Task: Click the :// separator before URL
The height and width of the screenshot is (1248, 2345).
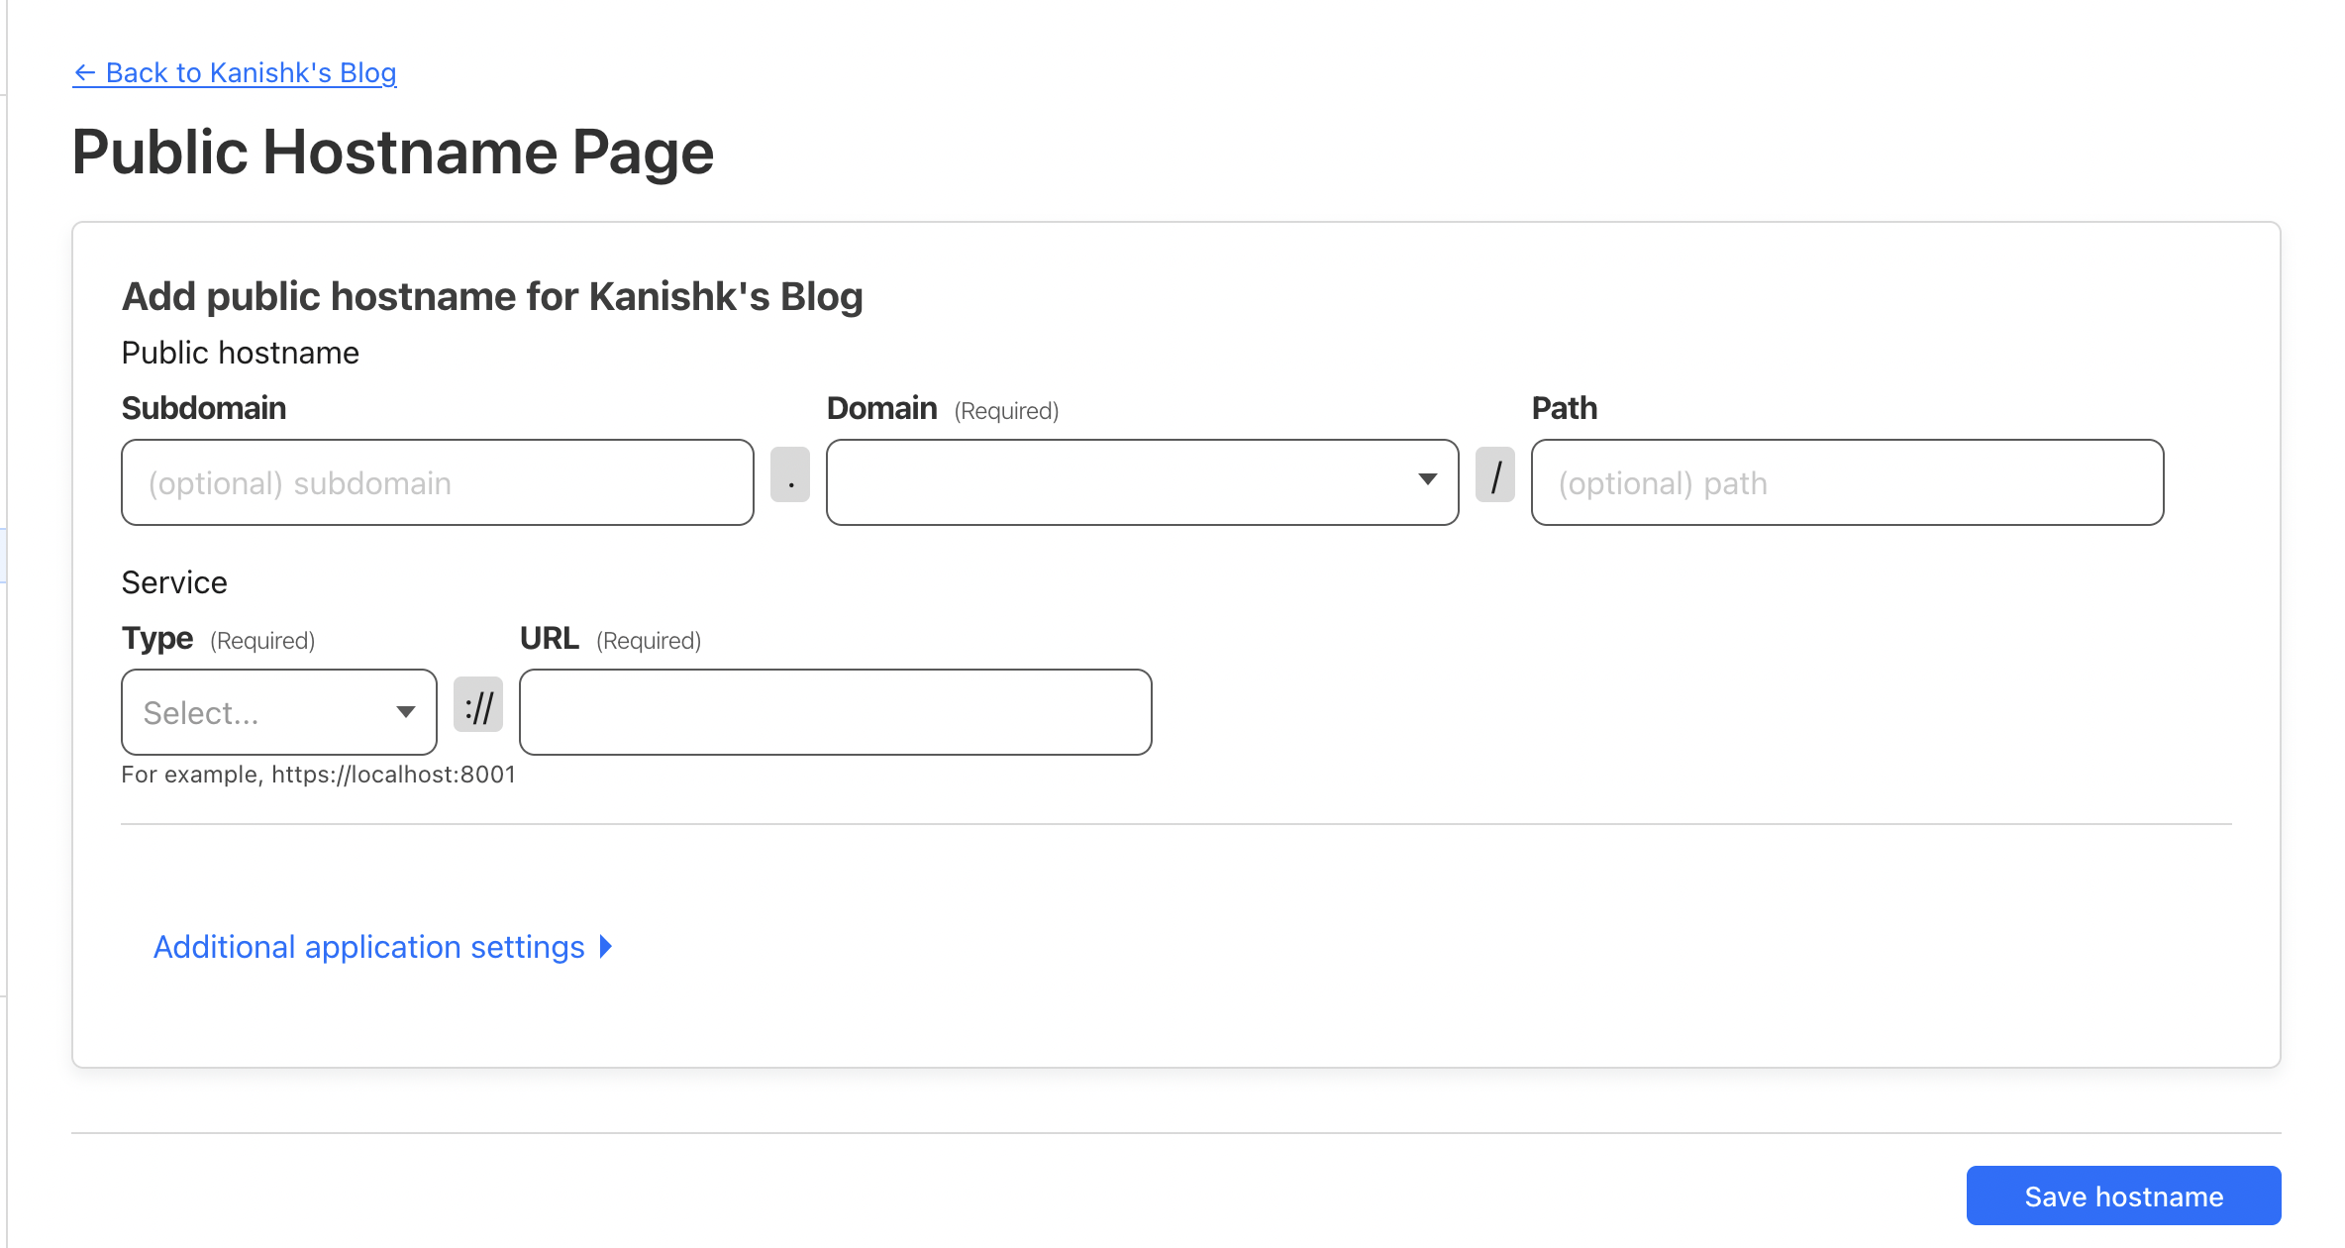Action: [x=478, y=705]
